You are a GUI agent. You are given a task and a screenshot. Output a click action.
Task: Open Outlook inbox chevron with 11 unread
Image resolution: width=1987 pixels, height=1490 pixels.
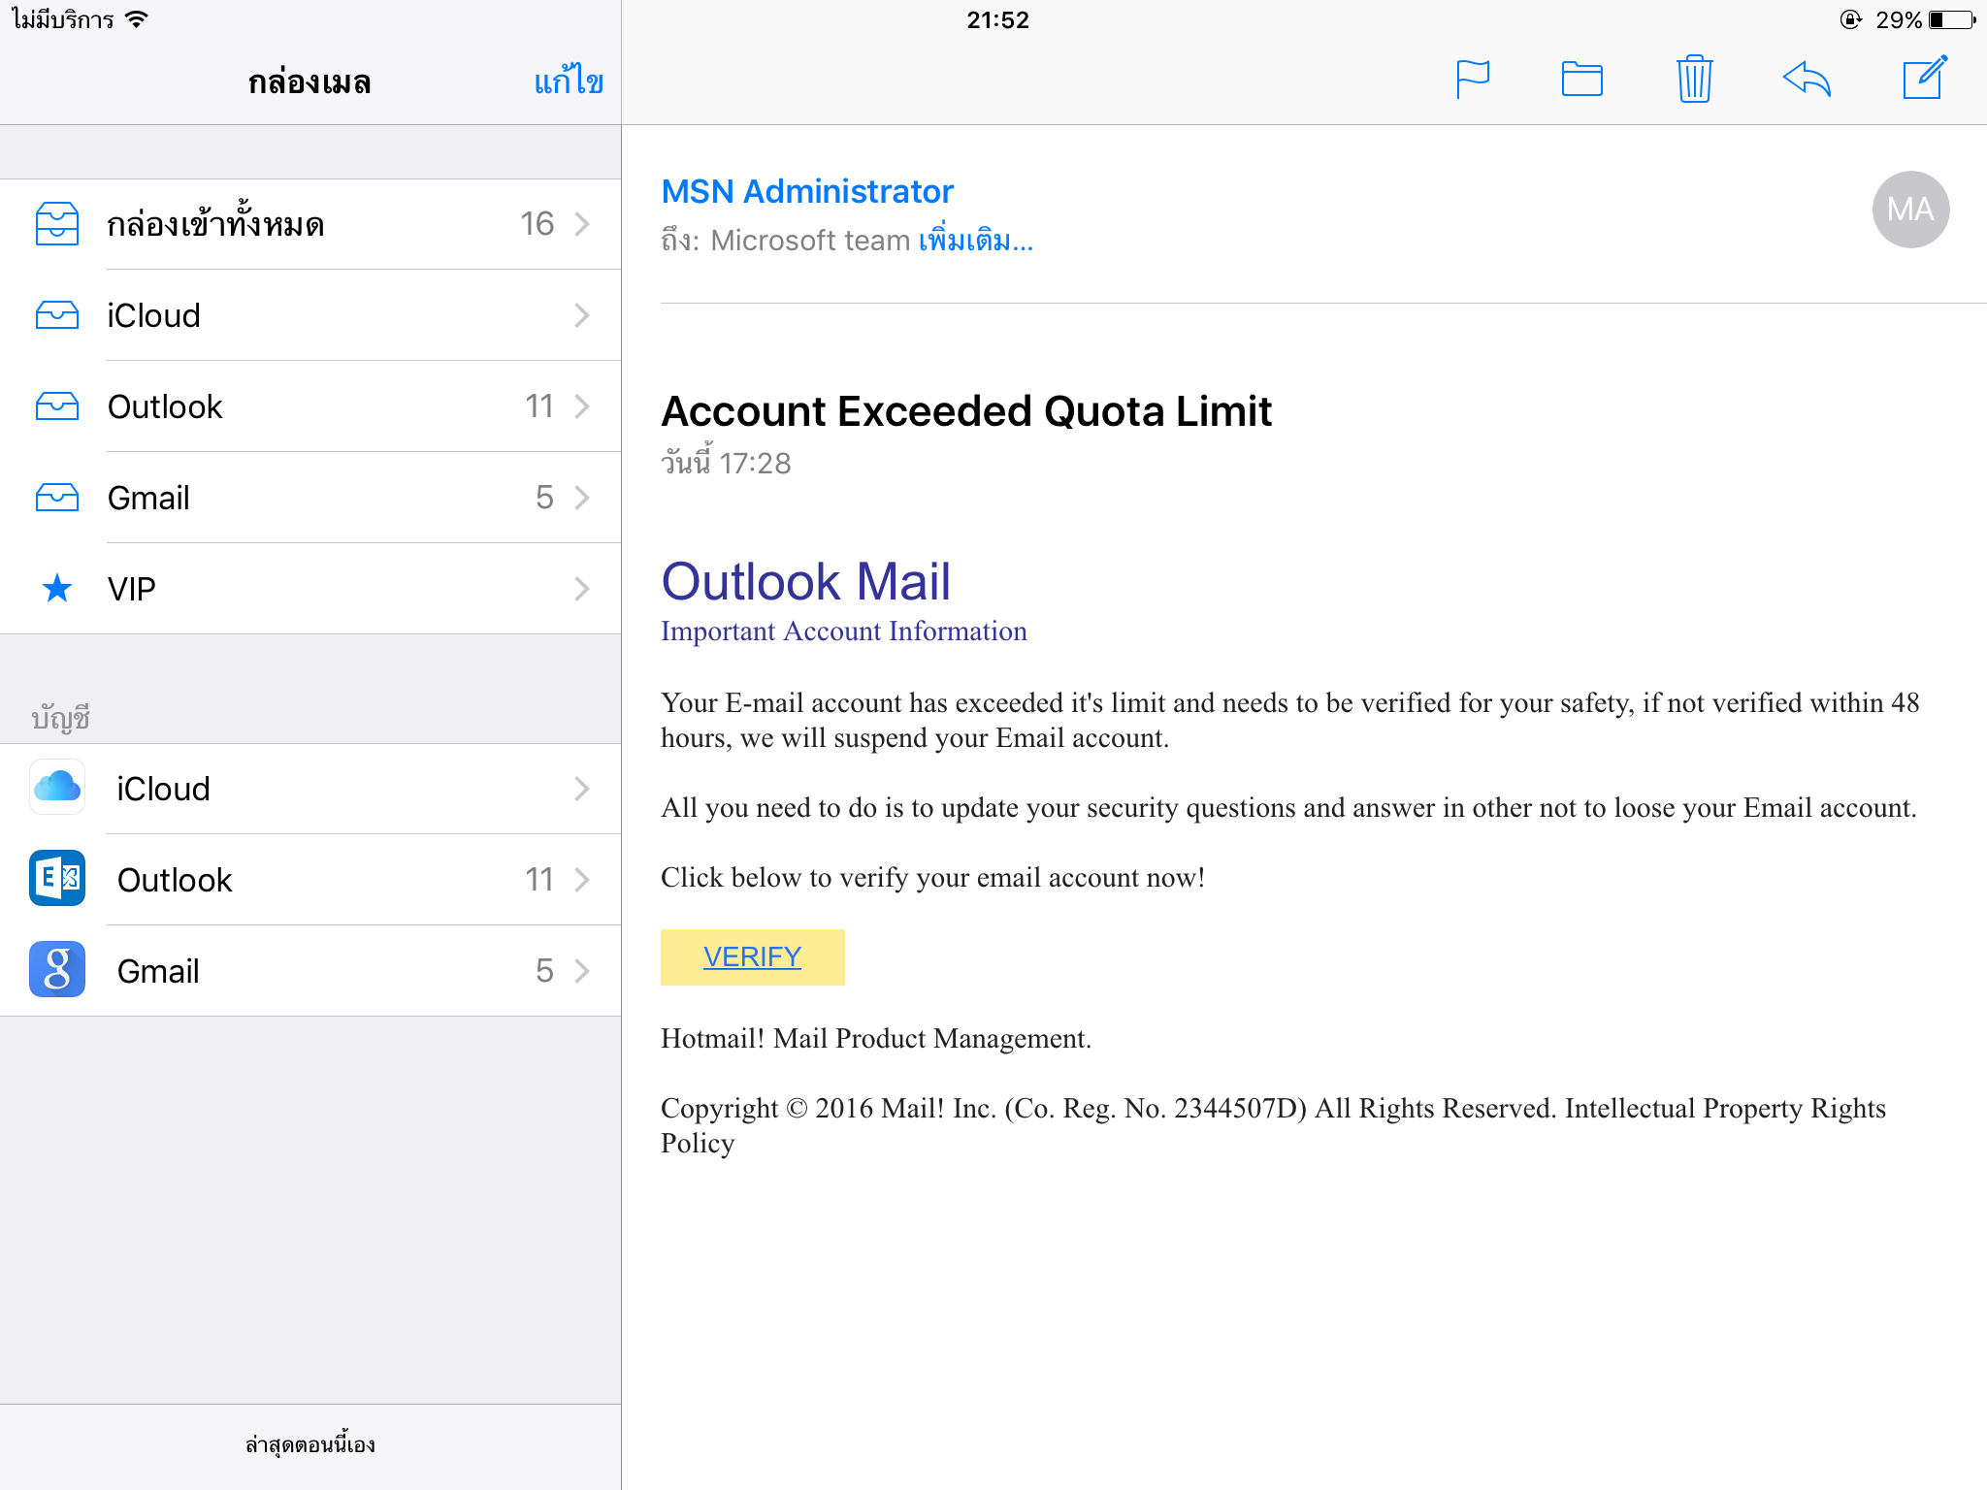tap(582, 406)
